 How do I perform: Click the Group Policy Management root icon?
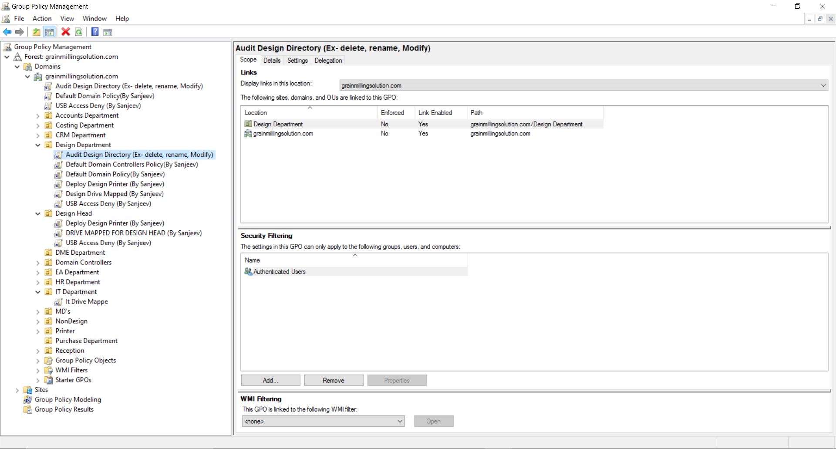pyautogui.click(x=7, y=47)
